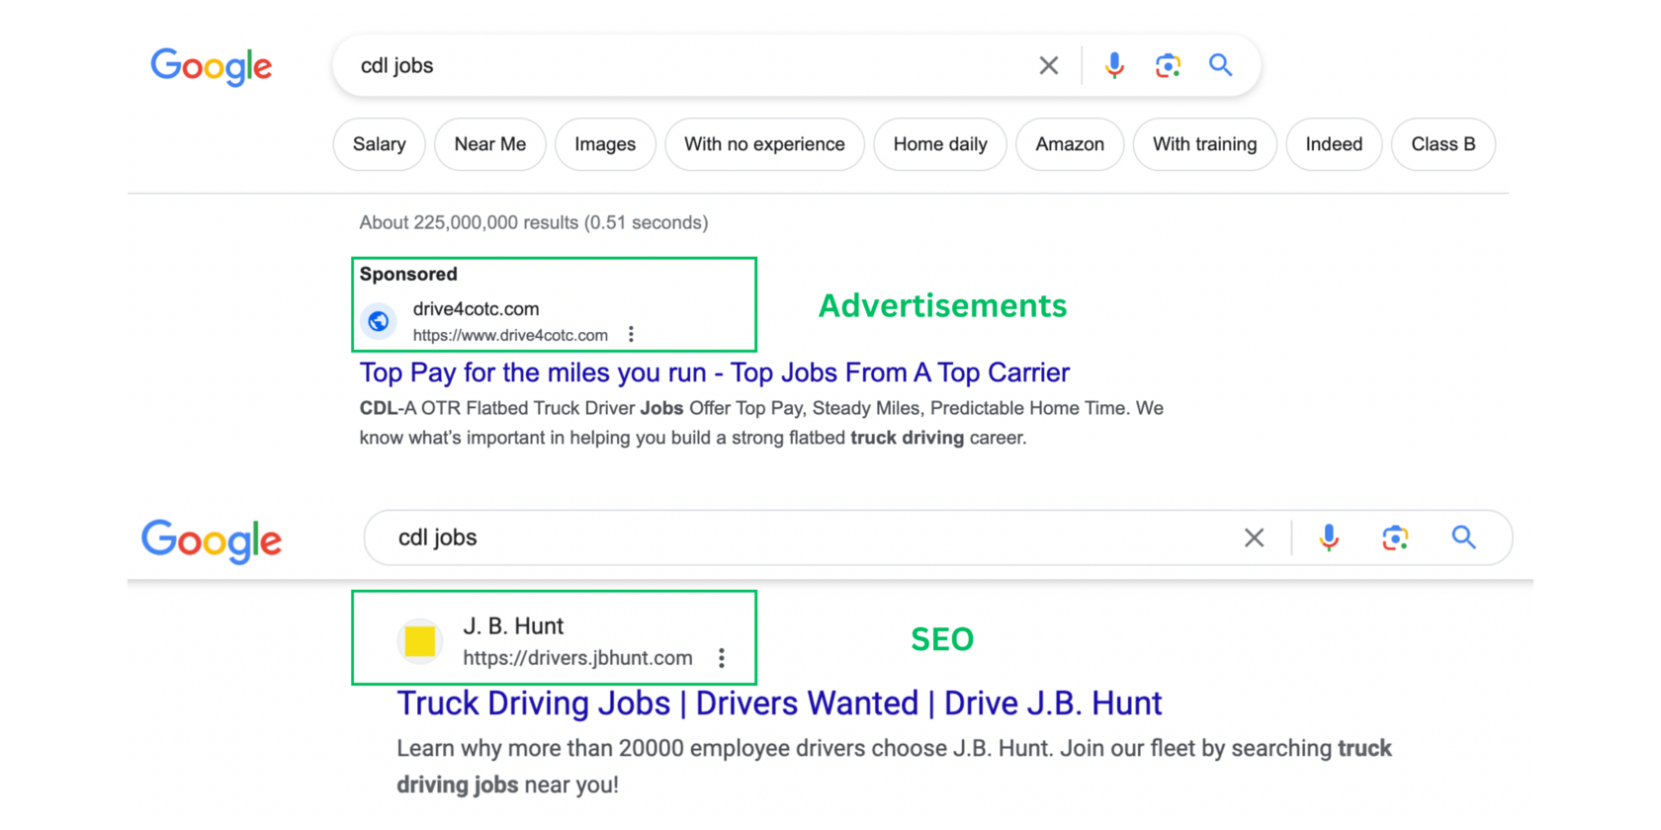The height and width of the screenshot is (830, 1661).
Task: Click the https://www.drive4cotc.com URL
Action: tap(510, 335)
